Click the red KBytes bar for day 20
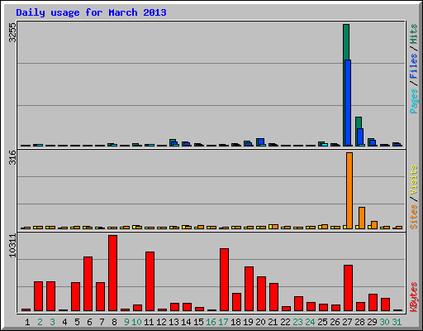Image resolution: width=423 pixels, height=331 pixels. 261,294
